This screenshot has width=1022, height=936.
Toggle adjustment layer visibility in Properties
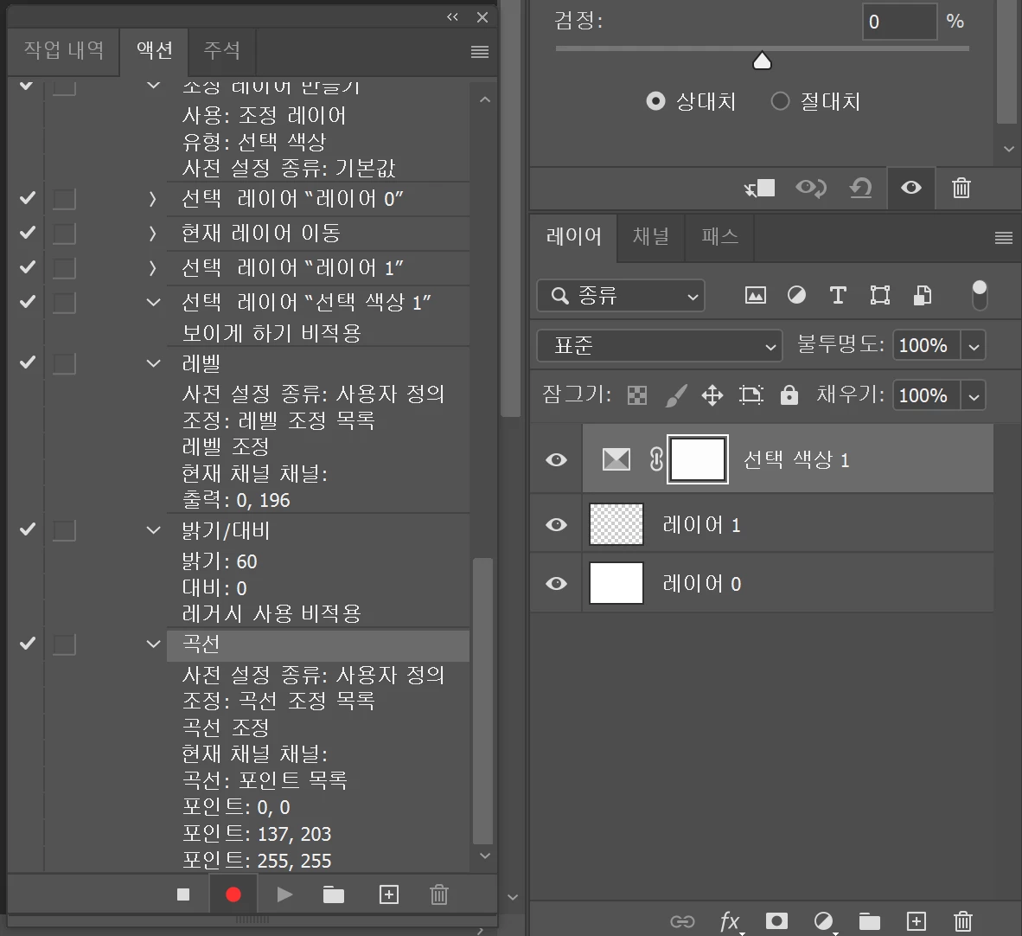[911, 189]
